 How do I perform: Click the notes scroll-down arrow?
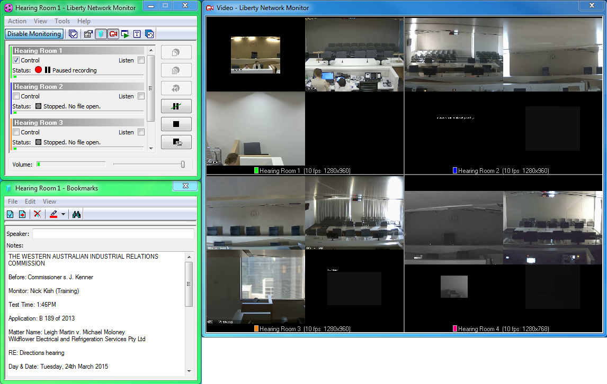pyautogui.click(x=189, y=371)
